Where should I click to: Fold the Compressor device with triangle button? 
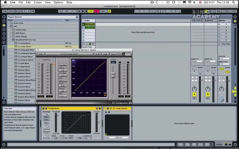(x=46, y=108)
